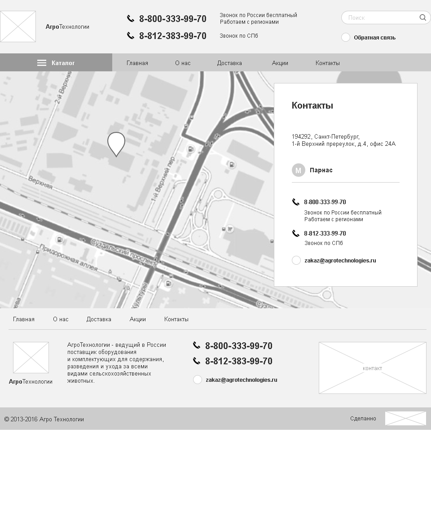Select Контакты in the top navigation bar

(x=327, y=63)
